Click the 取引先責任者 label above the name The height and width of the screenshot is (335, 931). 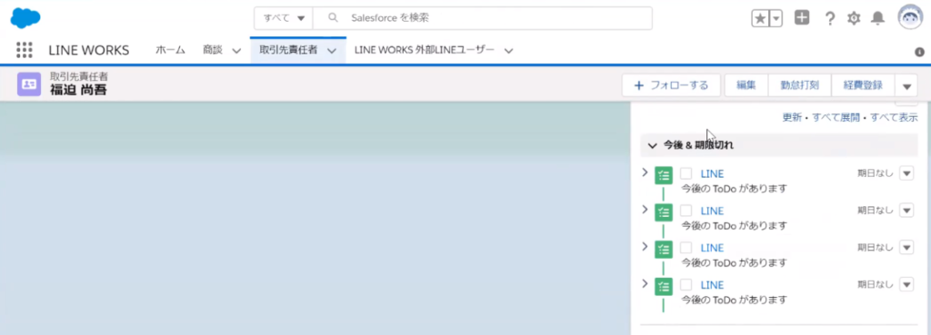[78, 76]
